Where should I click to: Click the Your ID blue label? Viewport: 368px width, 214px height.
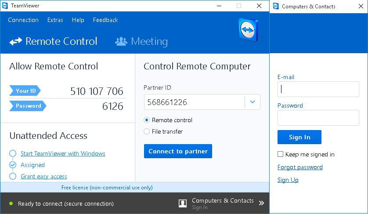(25, 91)
